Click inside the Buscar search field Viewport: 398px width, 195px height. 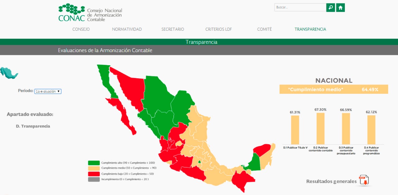(x=300, y=7)
